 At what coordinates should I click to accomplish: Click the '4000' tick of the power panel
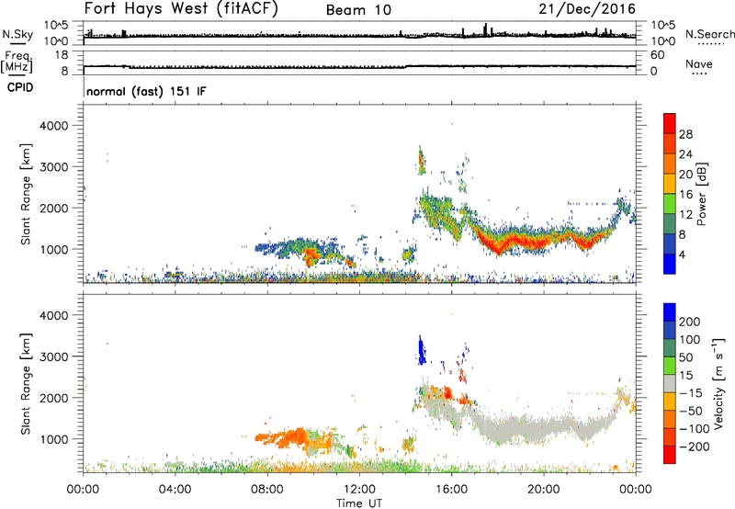(x=54, y=126)
